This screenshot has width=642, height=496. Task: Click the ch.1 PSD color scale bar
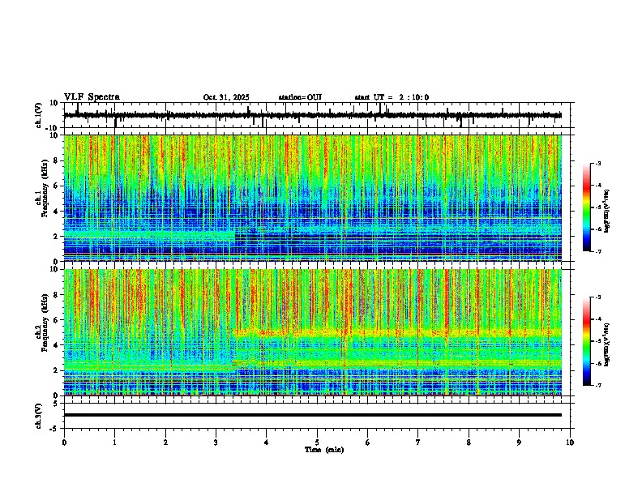click(587, 207)
